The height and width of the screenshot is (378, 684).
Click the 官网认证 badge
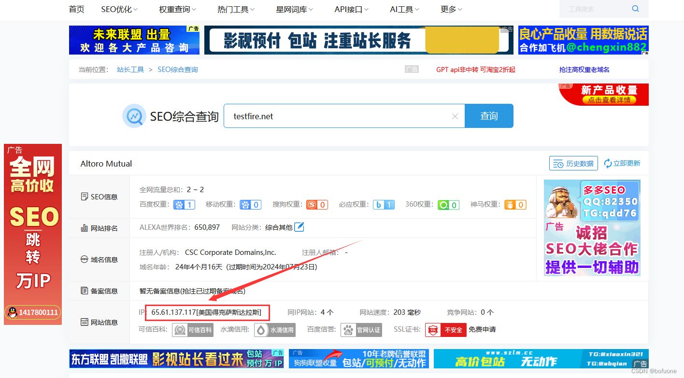tap(361, 330)
